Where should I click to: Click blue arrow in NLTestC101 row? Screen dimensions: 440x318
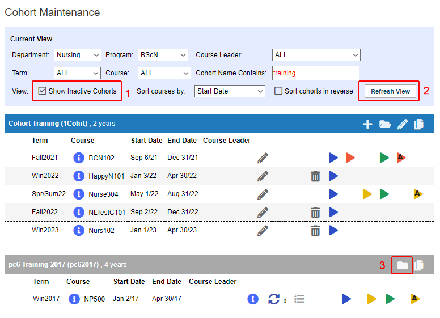pos(333,212)
